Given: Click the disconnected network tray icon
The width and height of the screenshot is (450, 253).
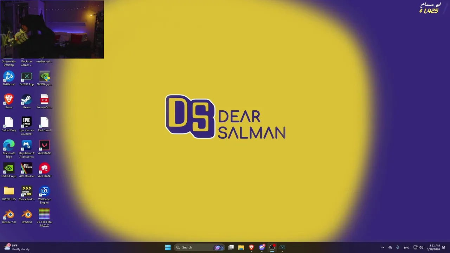Looking at the screenshot, I should (x=390, y=247).
